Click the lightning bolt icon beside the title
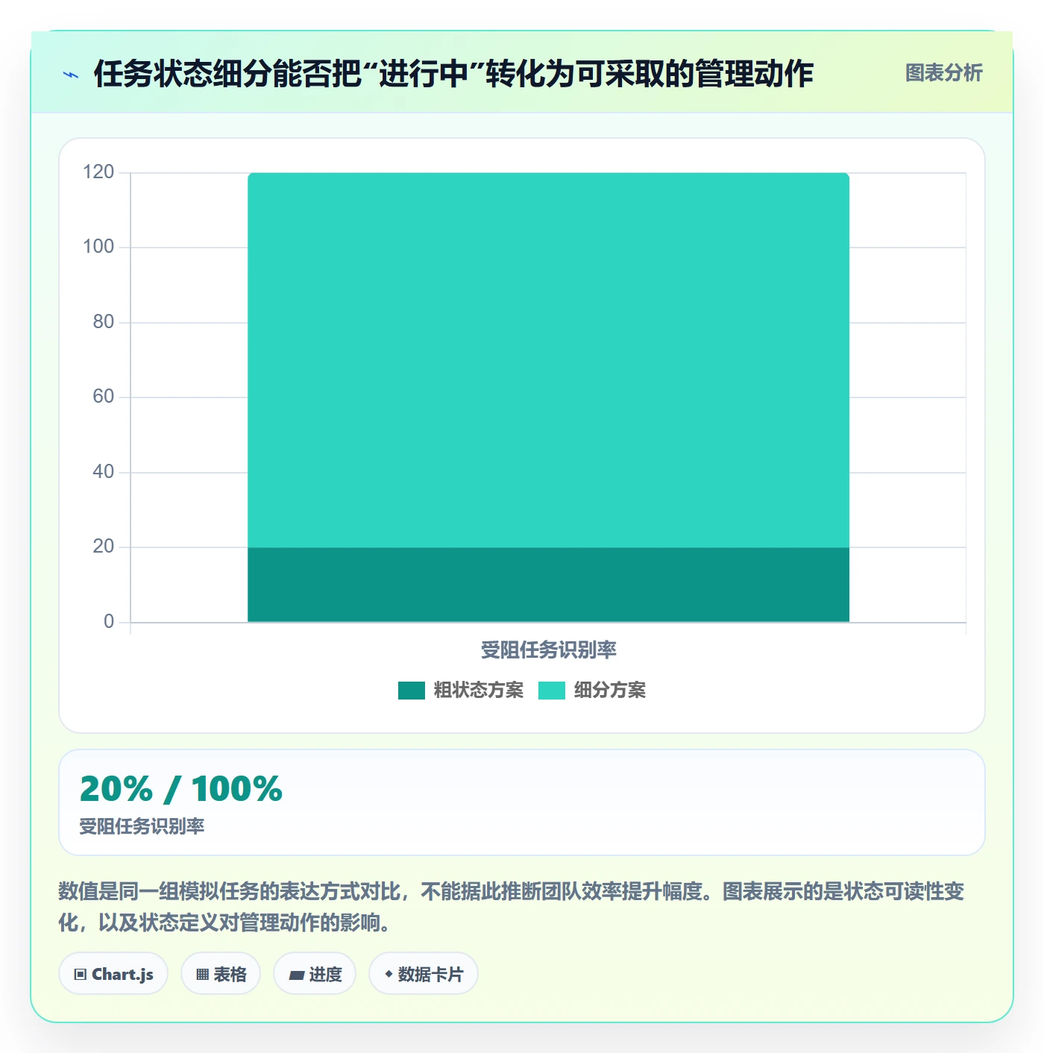This screenshot has height=1053, width=1044. click(71, 75)
